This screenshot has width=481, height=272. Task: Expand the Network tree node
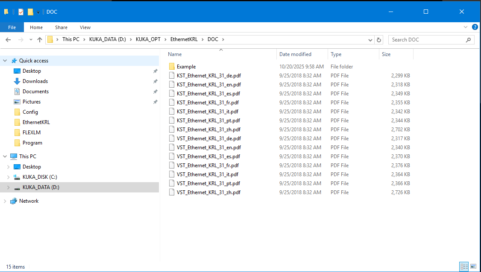(x=5, y=201)
